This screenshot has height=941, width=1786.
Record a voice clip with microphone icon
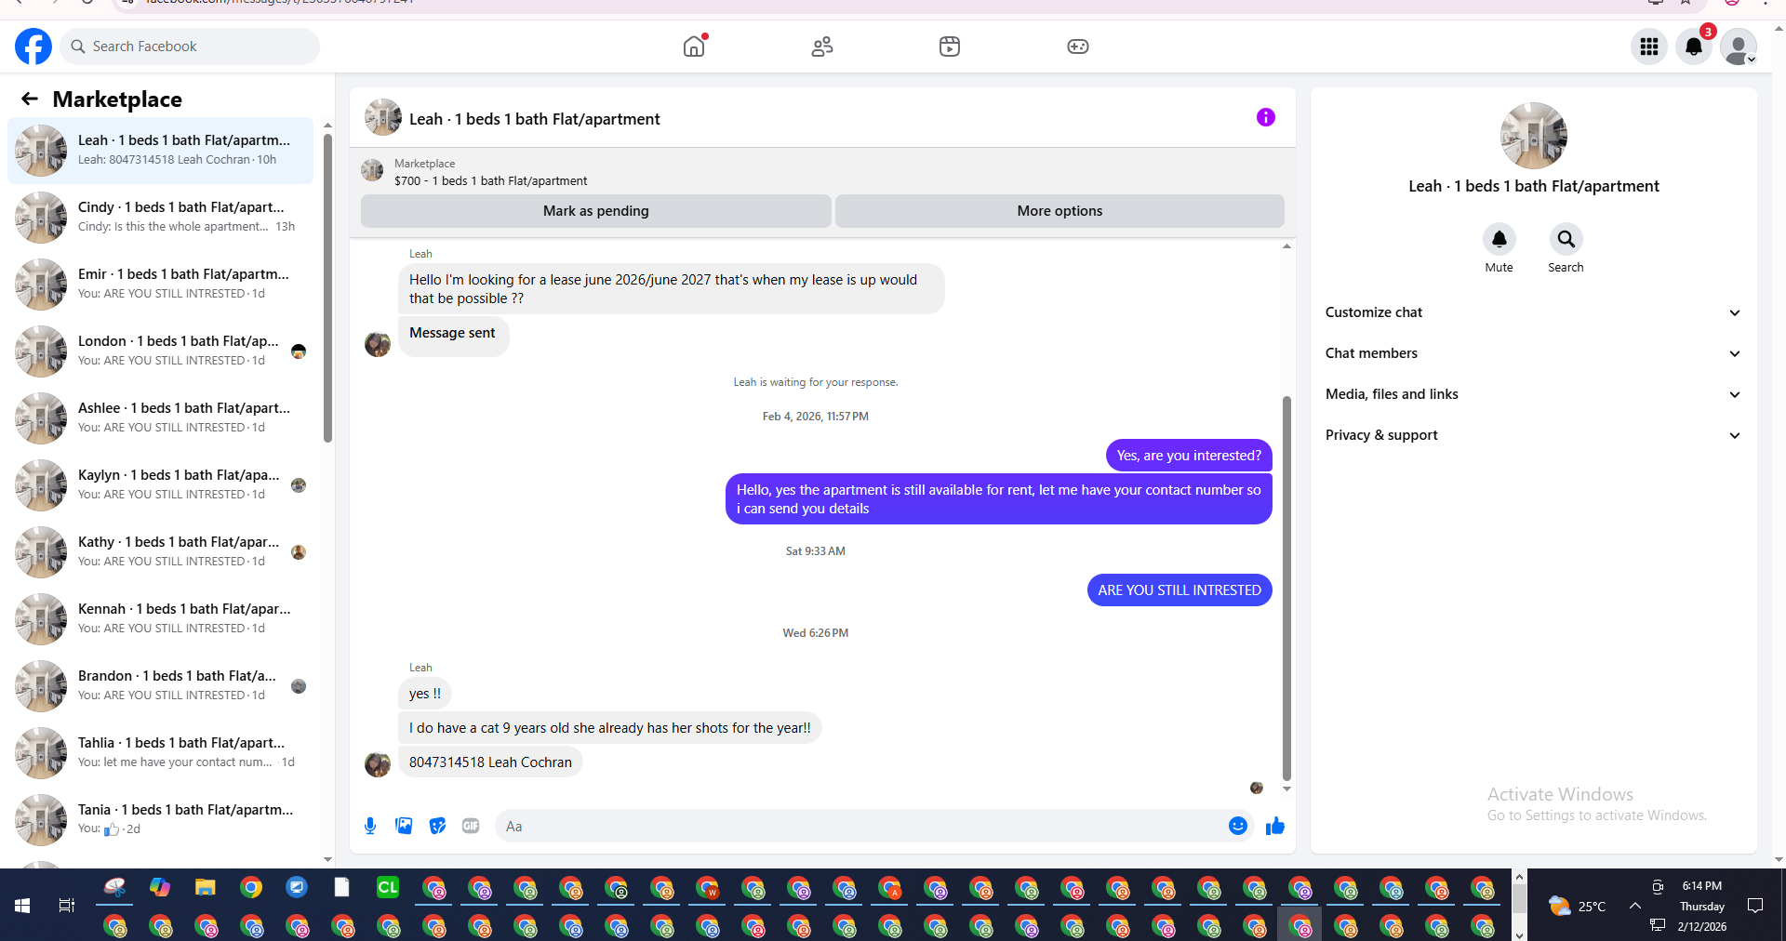(x=370, y=826)
